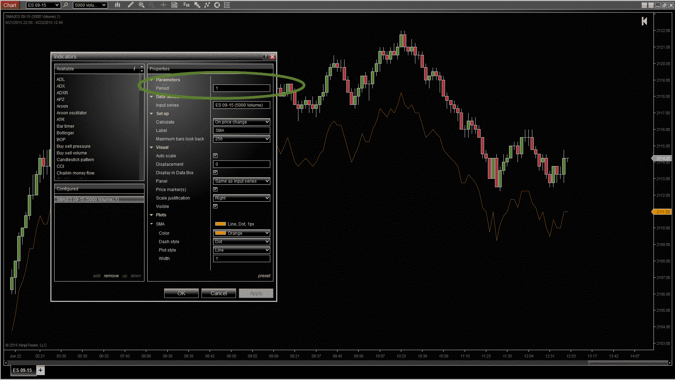The width and height of the screenshot is (675, 380).
Task: Click the greyed-out zoom out icon
Action: coord(151,5)
